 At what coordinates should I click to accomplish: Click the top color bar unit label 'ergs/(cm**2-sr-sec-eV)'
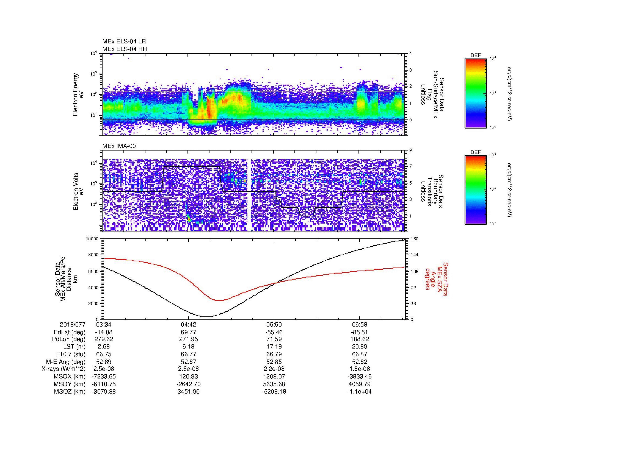pos(510,94)
